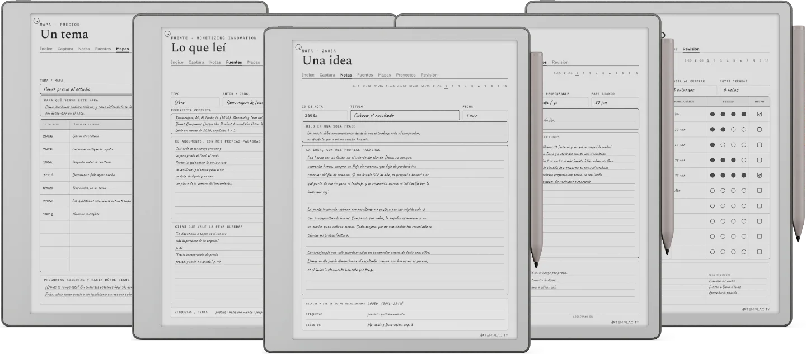This screenshot has width=806, height=354.
Task: Tap the circle icon beside 'Fuente - Monetizing Innovation'
Action: 167,34
